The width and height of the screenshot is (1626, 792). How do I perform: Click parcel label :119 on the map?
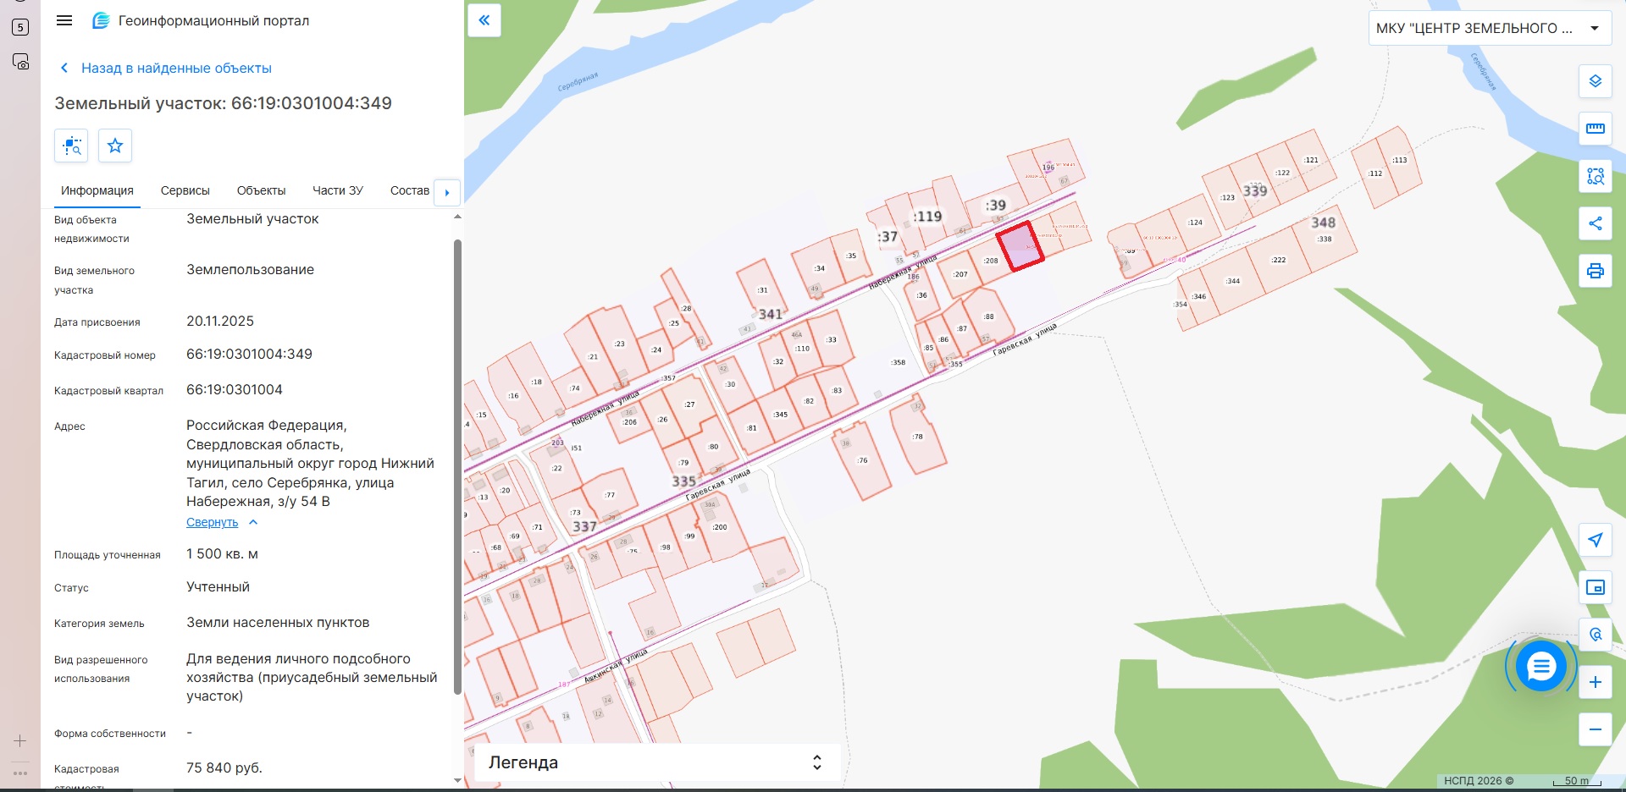(927, 217)
